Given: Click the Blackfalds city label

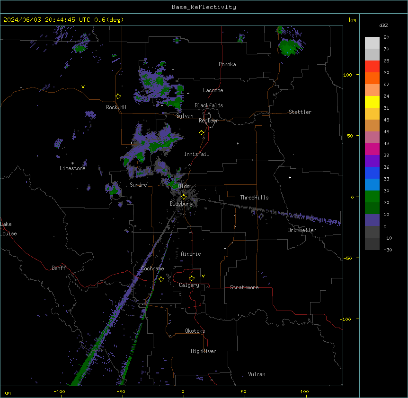Looking at the screenshot, I should (209, 105).
